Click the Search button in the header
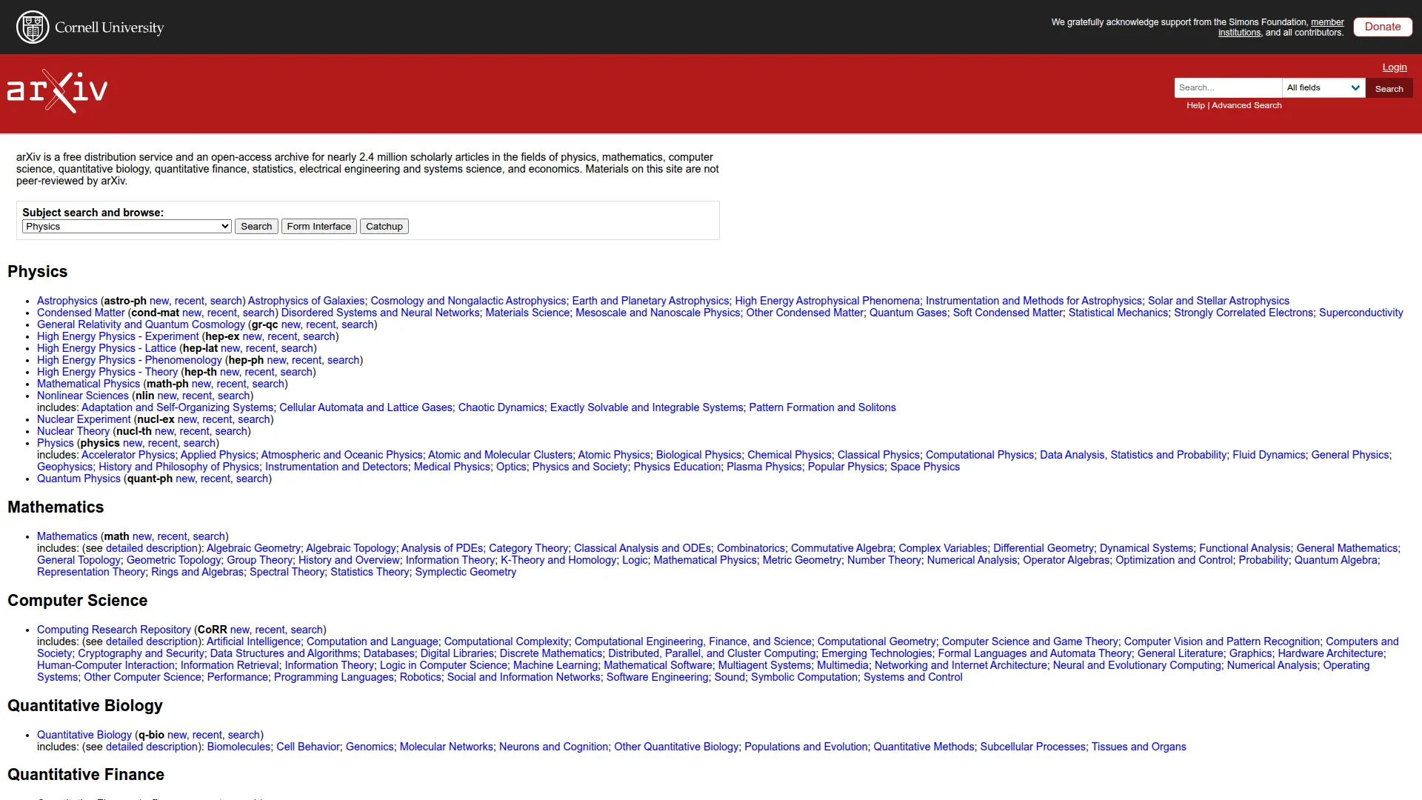The image size is (1422, 800). tap(1388, 88)
